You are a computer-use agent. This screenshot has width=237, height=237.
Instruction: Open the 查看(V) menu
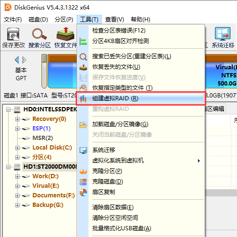click(x=114, y=20)
